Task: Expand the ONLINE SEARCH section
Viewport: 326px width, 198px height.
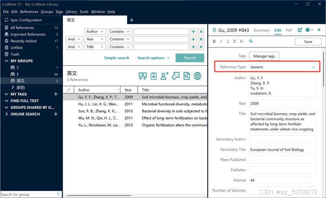Action: click(6, 114)
